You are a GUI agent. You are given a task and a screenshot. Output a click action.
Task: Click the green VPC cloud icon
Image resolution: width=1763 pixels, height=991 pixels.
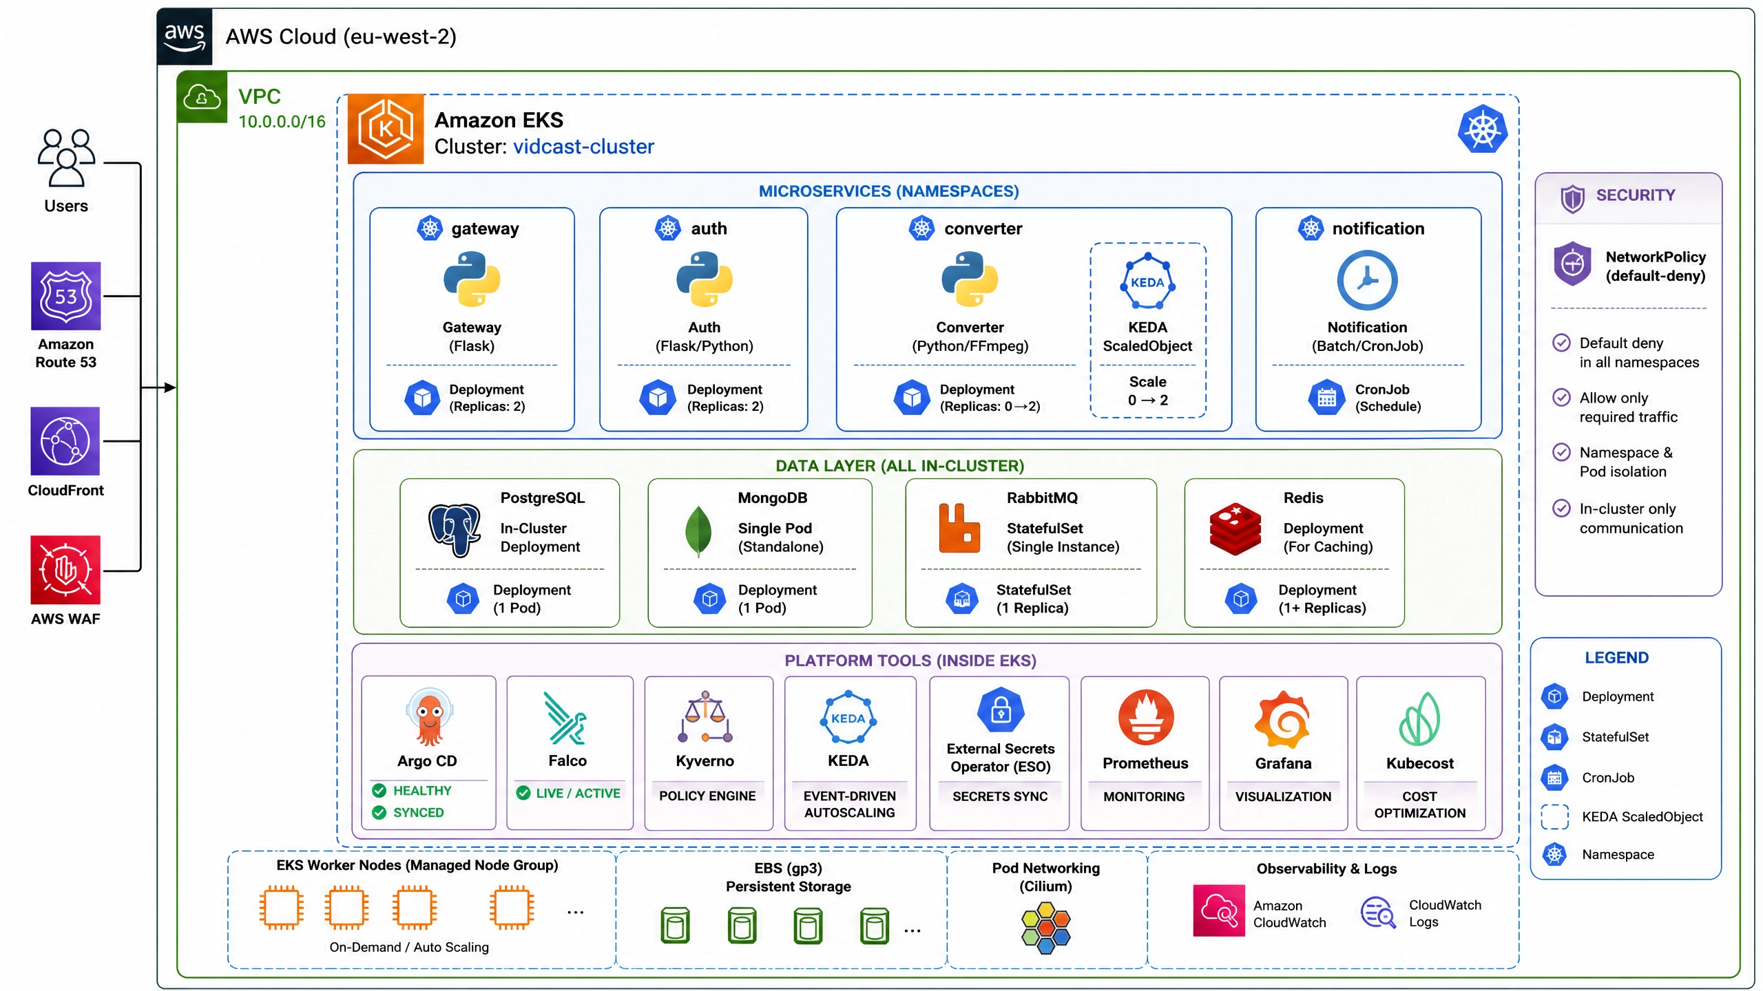[x=202, y=97]
